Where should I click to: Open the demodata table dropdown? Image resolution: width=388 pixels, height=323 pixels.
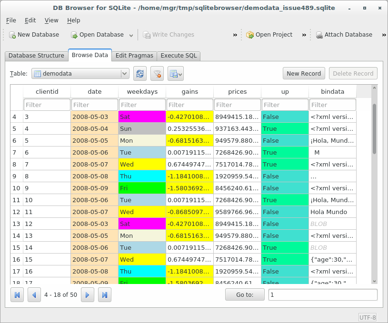click(x=80, y=74)
